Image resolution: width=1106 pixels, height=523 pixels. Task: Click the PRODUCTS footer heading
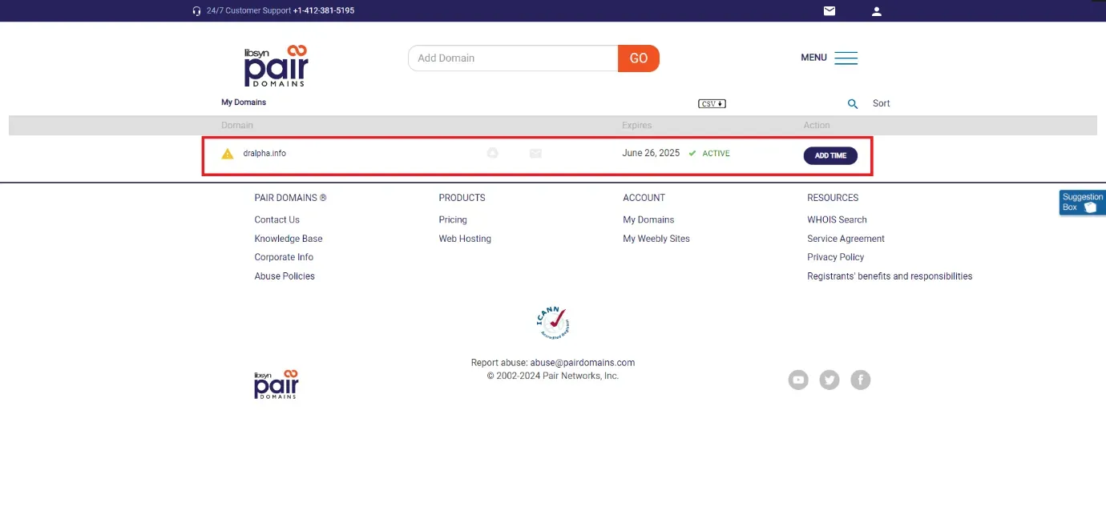(x=462, y=198)
